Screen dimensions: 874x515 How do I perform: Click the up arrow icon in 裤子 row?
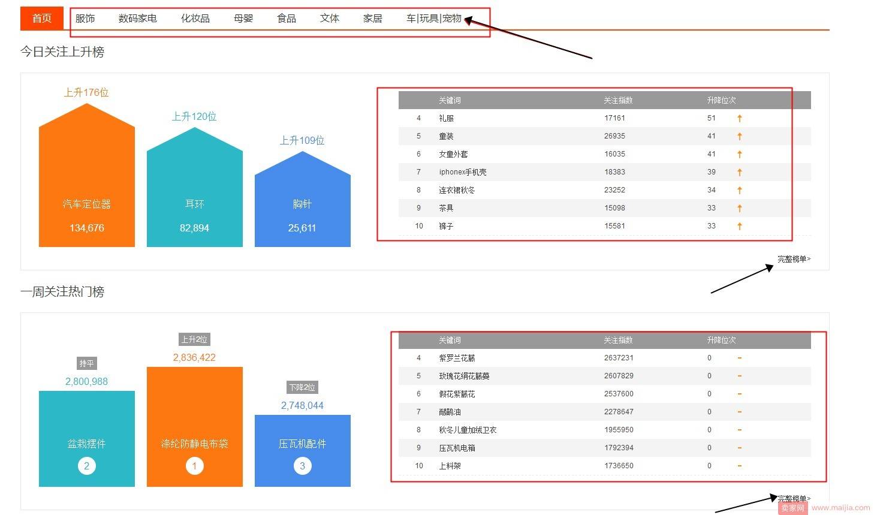[740, 226]
